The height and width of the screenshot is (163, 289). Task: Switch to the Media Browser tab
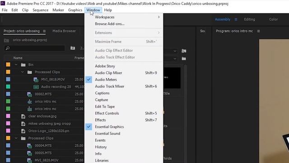[x=64, y=31]
